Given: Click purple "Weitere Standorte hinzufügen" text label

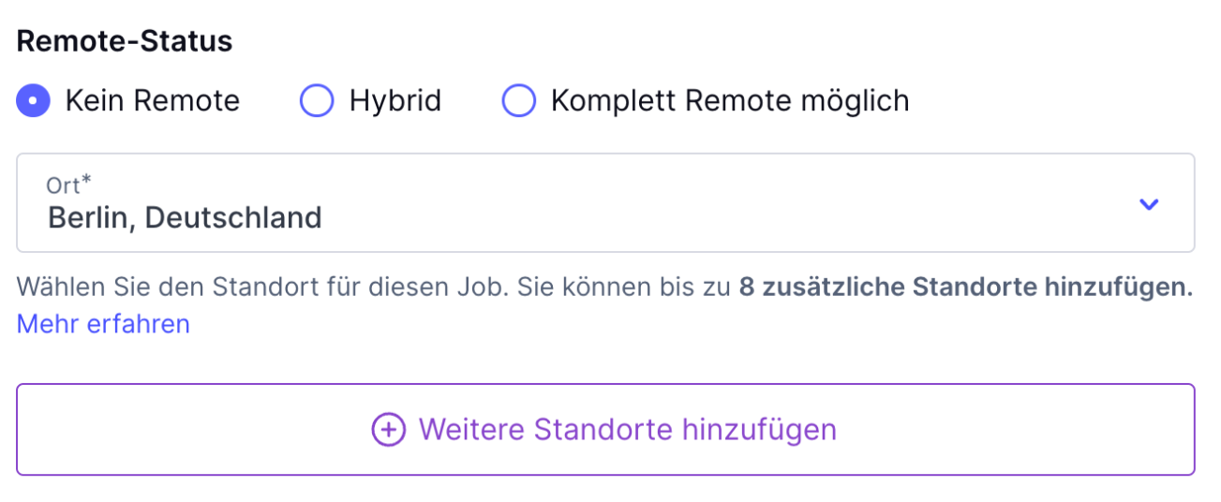Looking at the screenshot, I should (x=628, y=430).
